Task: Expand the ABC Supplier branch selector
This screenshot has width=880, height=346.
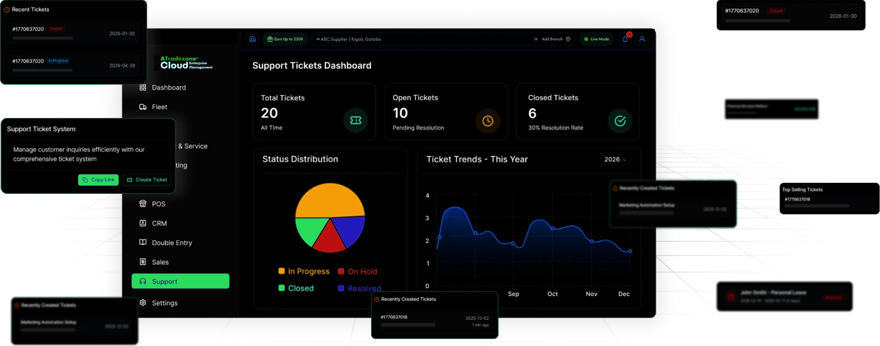Action: 348,39
